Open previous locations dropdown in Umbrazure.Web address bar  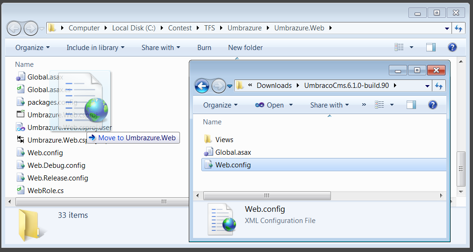click(447, 29)
